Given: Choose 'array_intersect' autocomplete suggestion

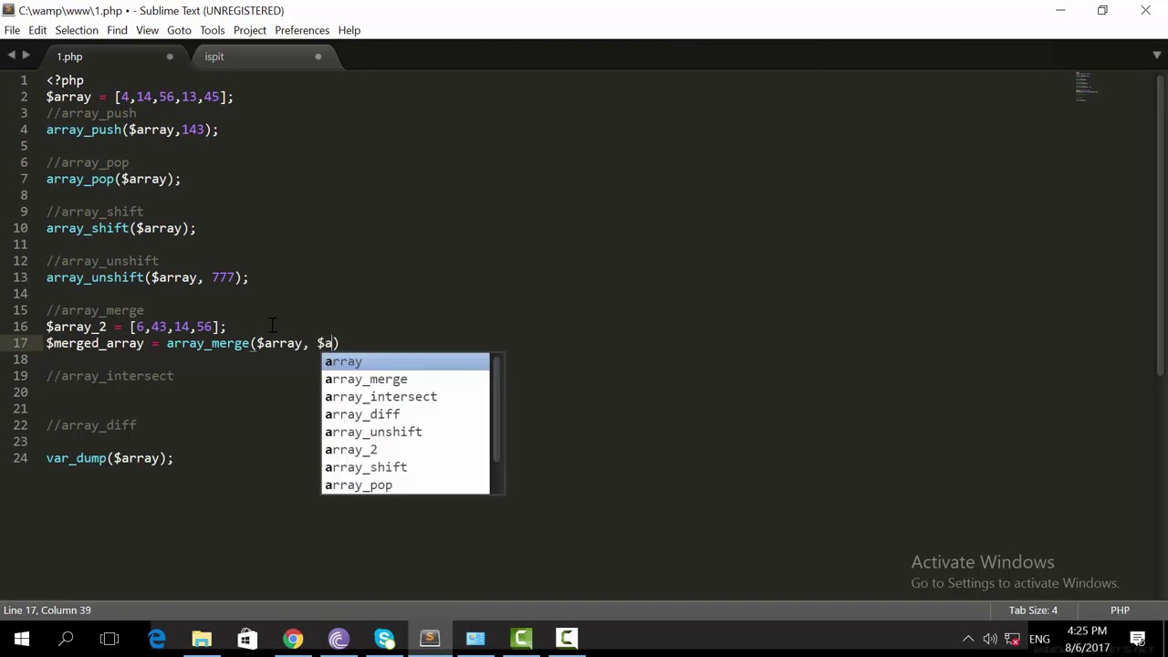Looking at the screenshot, I should [x=406, y=397].
